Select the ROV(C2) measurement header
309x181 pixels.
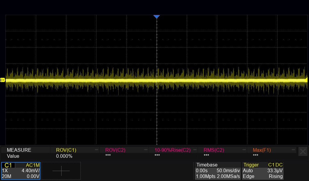(115, 150)
